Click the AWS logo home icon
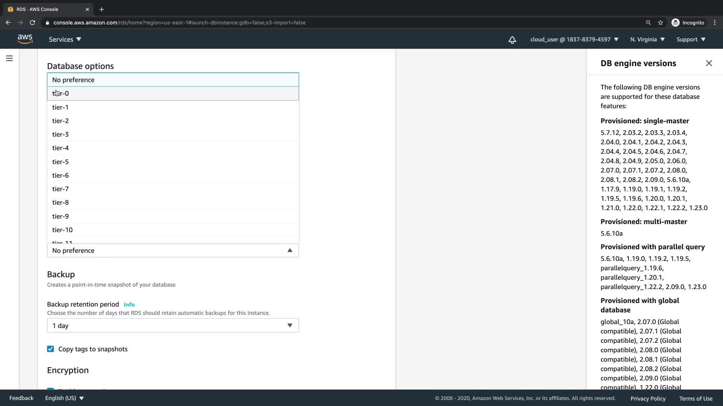Image resolution: width=723 pixels, height=406 pixels. pos(25,39)
